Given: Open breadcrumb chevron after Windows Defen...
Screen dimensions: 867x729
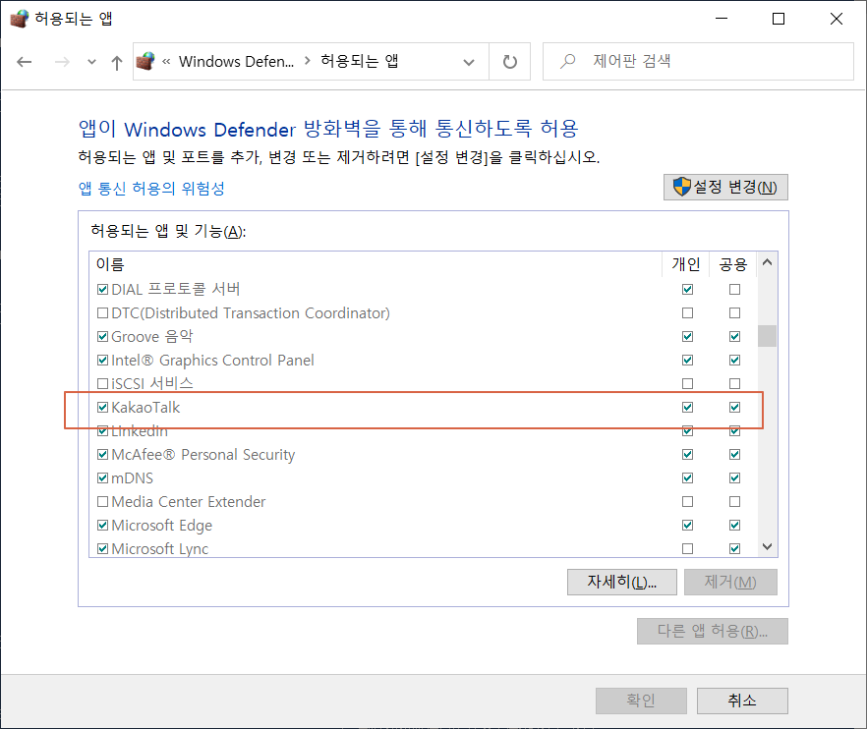Looking at the screenshot, I should tap(308, 61).
